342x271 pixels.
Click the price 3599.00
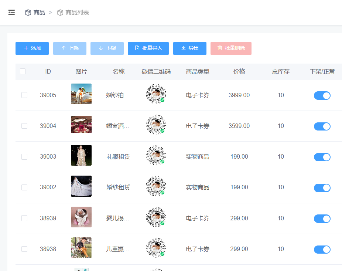pos(239,126)
